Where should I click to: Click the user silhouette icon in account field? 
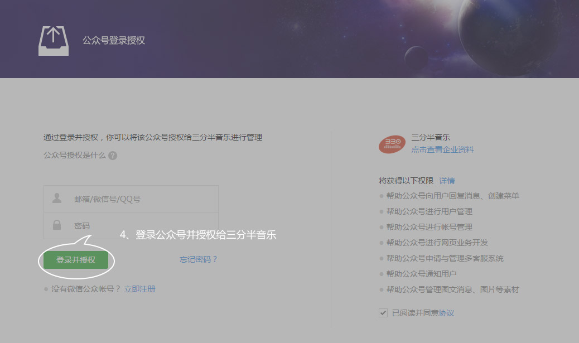(x=57, y=198)
